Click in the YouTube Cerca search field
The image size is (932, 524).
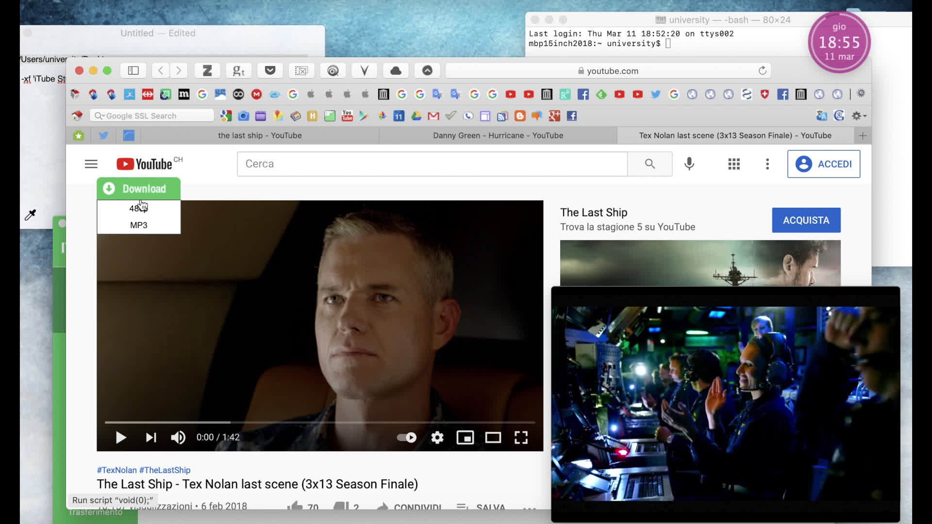coord(432,164)
